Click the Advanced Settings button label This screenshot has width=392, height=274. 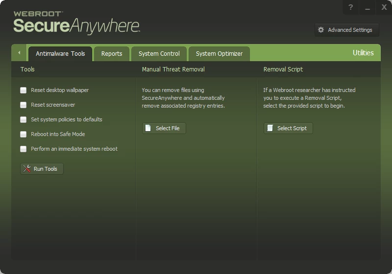[x=350, y=30]
